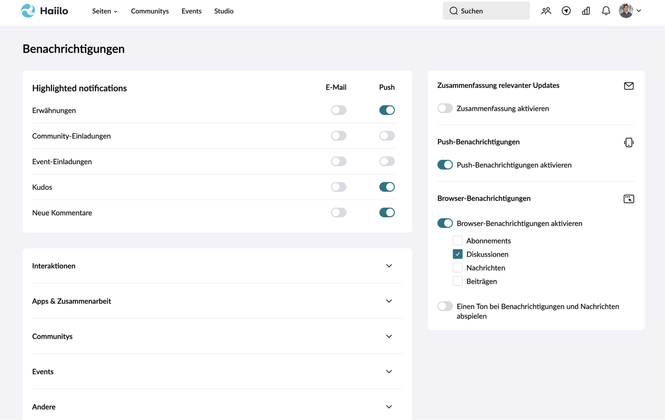Enable E-Mail toggle for Neue Kommentare
Viewport: 665px width, 420px height.
(x=339, y=213)
